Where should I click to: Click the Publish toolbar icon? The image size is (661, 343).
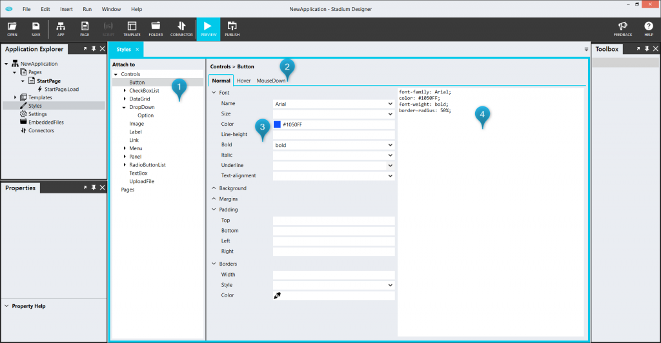232,29
